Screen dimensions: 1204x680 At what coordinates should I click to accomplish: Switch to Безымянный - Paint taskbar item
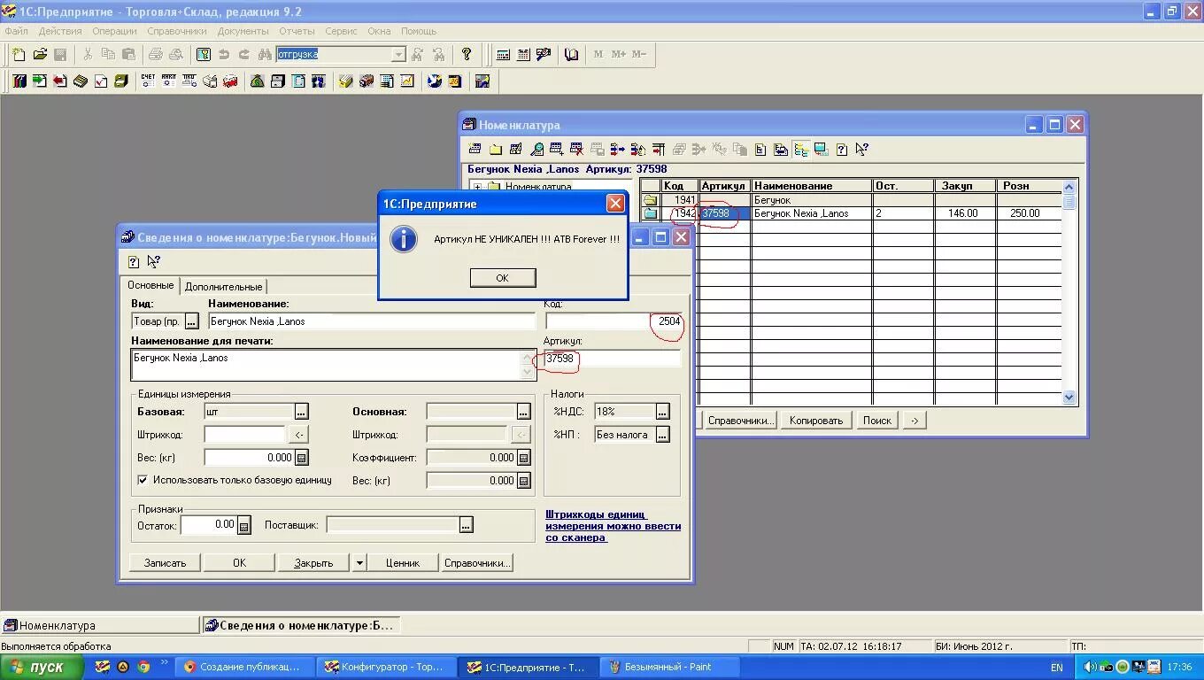click(670, 667)
